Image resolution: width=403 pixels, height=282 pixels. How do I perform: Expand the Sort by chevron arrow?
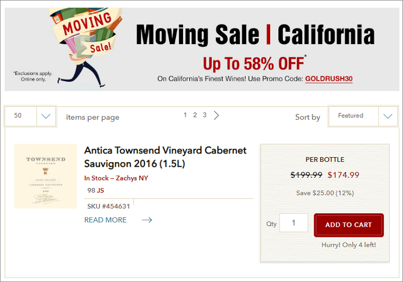tap(388, 116)
